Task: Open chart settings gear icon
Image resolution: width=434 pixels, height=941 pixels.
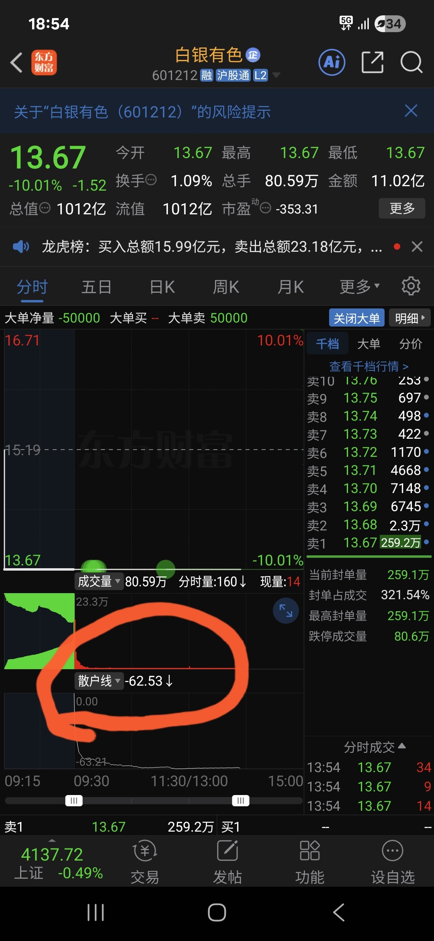Action: [x=411, y=286]
